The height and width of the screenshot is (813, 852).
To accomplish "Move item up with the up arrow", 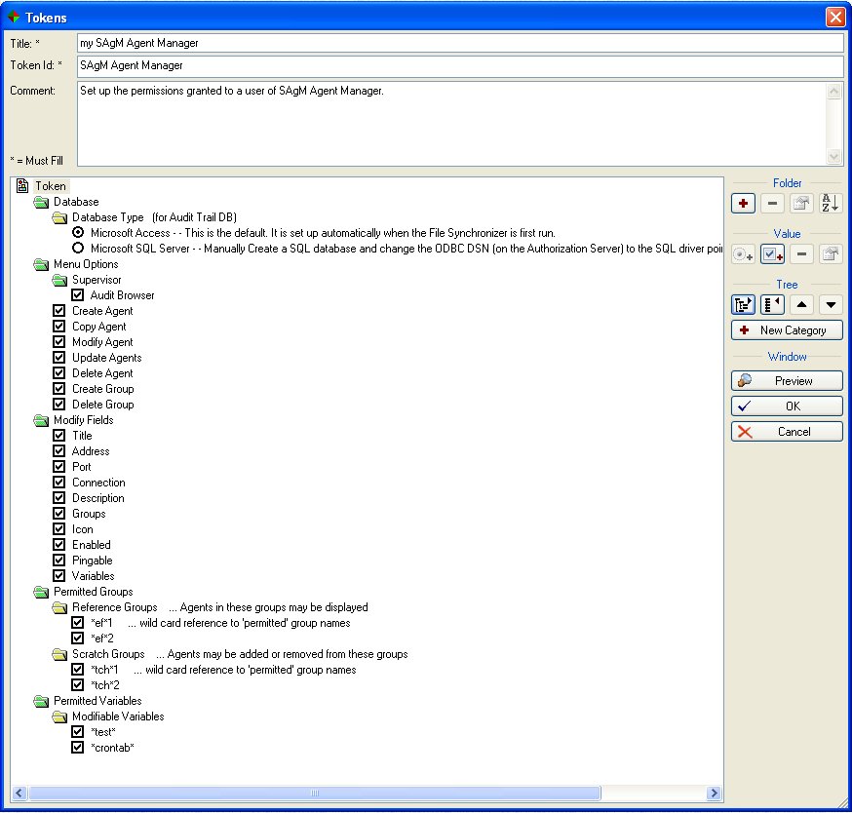I will 801,304.
